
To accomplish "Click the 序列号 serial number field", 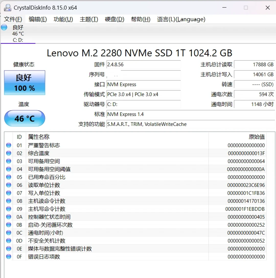I will point(144,74).
